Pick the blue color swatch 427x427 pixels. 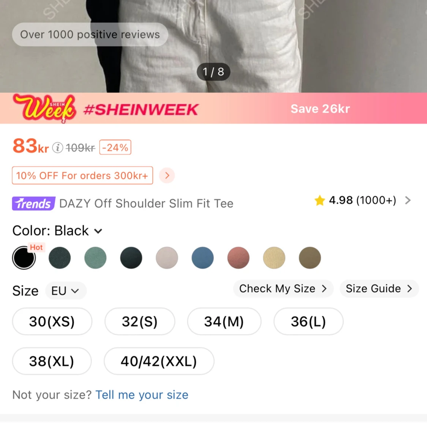click(203, 258)
